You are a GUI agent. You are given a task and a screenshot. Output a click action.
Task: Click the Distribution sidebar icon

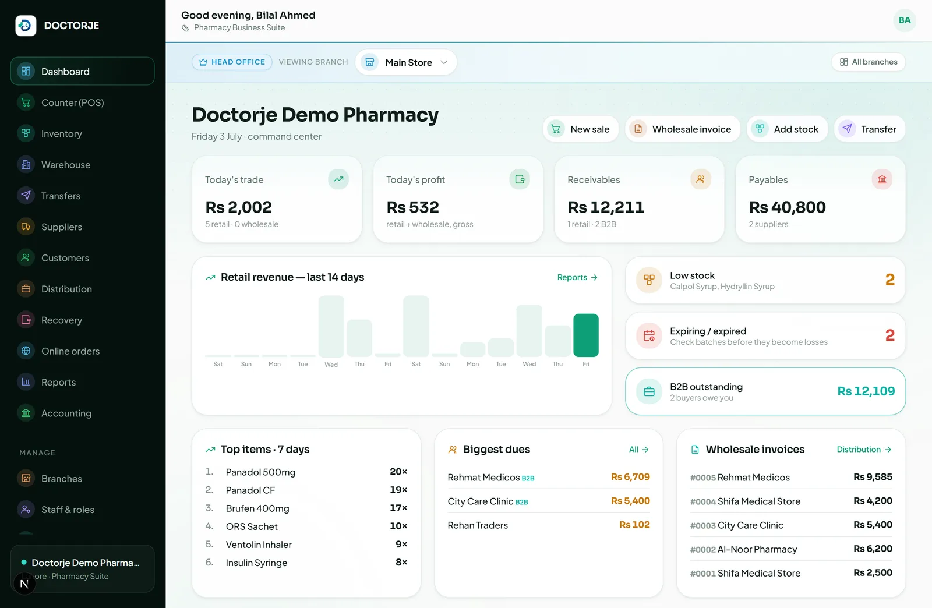pos(26,289)
